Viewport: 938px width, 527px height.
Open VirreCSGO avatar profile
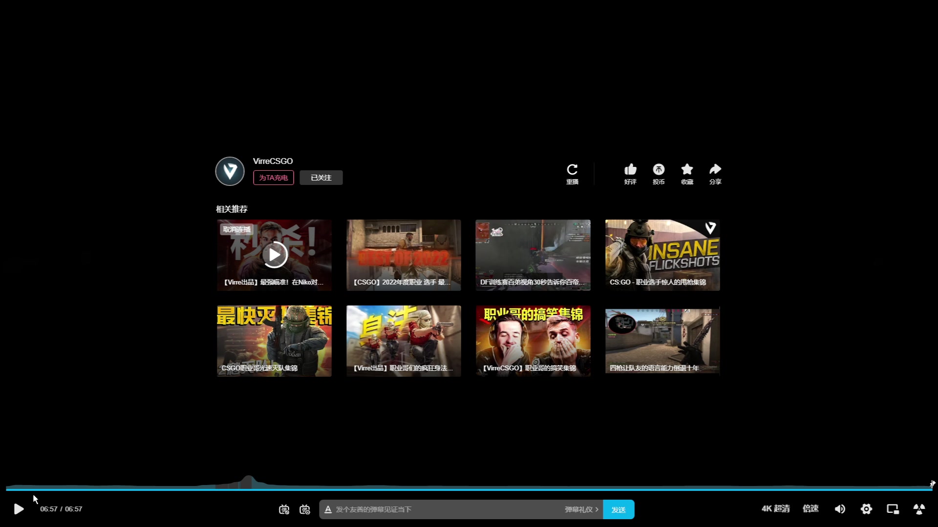(x=230, y=171)
